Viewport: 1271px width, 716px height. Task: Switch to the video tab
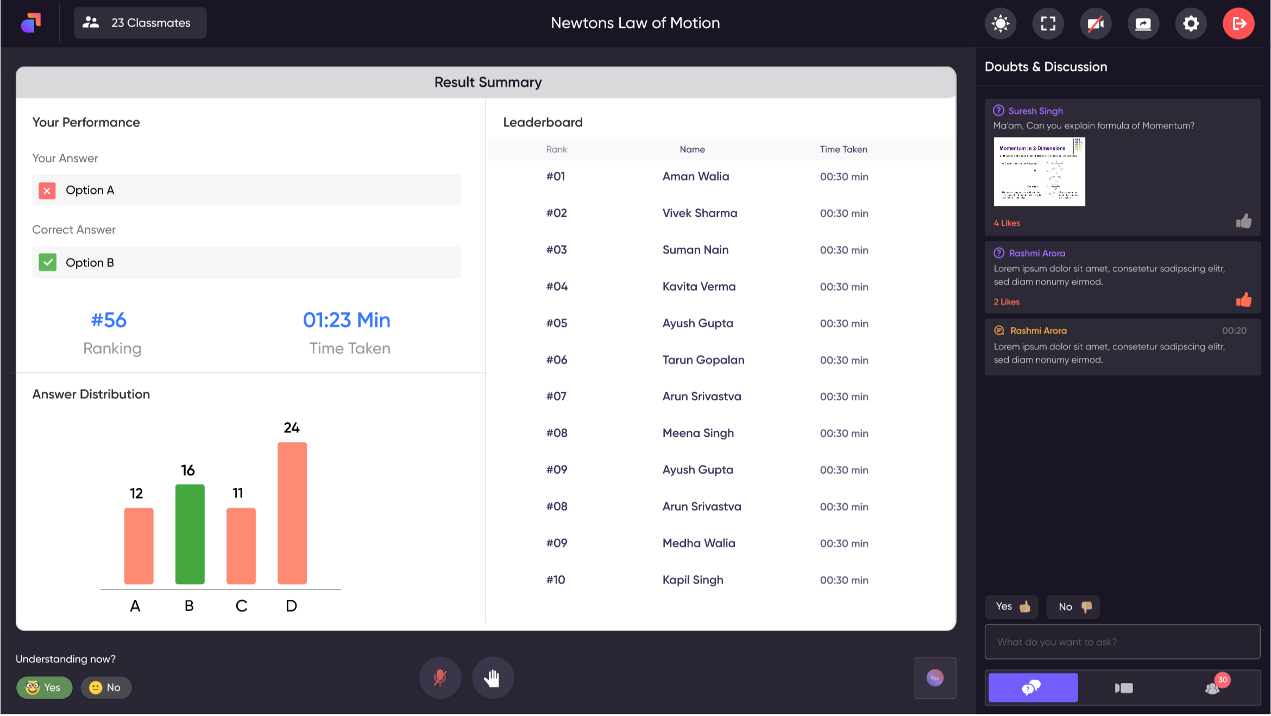point(1124,688)
